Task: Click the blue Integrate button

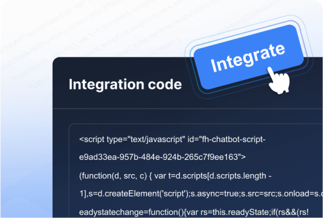Action: click(249, 57)
